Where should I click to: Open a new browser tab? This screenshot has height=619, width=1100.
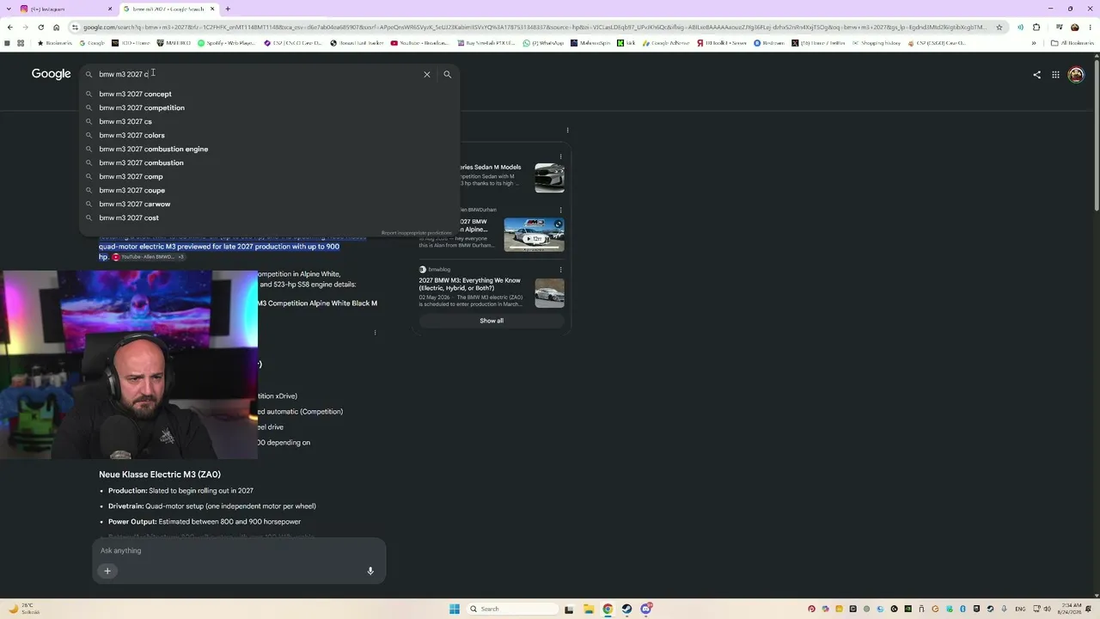[228, 9]
